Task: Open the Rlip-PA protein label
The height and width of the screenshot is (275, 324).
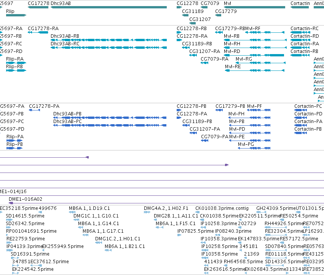Action: pos(15,137)
